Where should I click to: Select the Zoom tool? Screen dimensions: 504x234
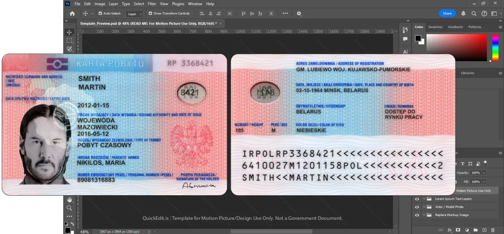[69, 208]
